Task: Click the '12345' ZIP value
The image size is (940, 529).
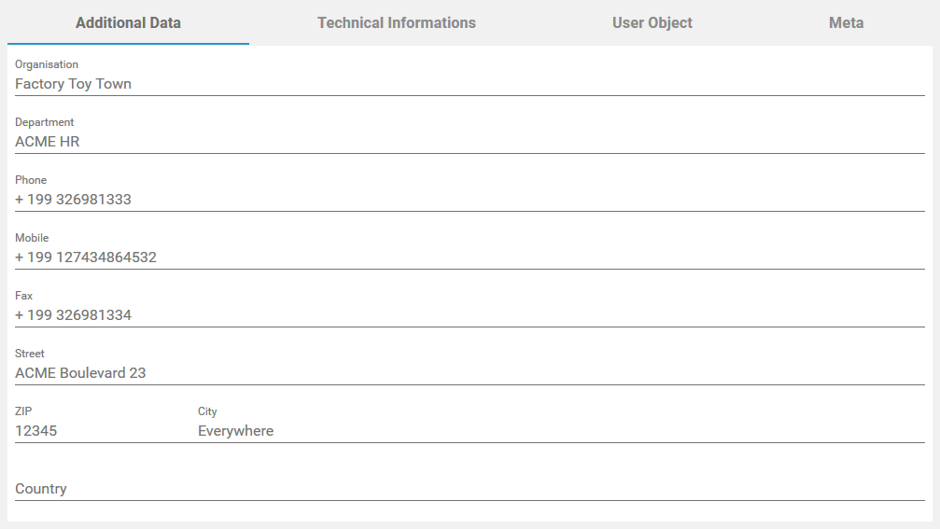Action: pyautogui.click(x=35, y=431)
